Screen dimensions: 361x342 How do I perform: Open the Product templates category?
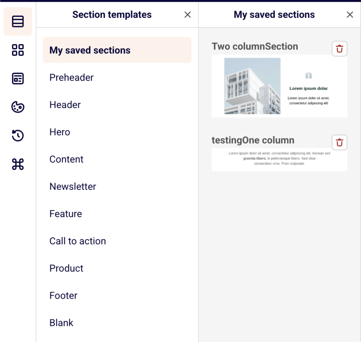[117, 268]
